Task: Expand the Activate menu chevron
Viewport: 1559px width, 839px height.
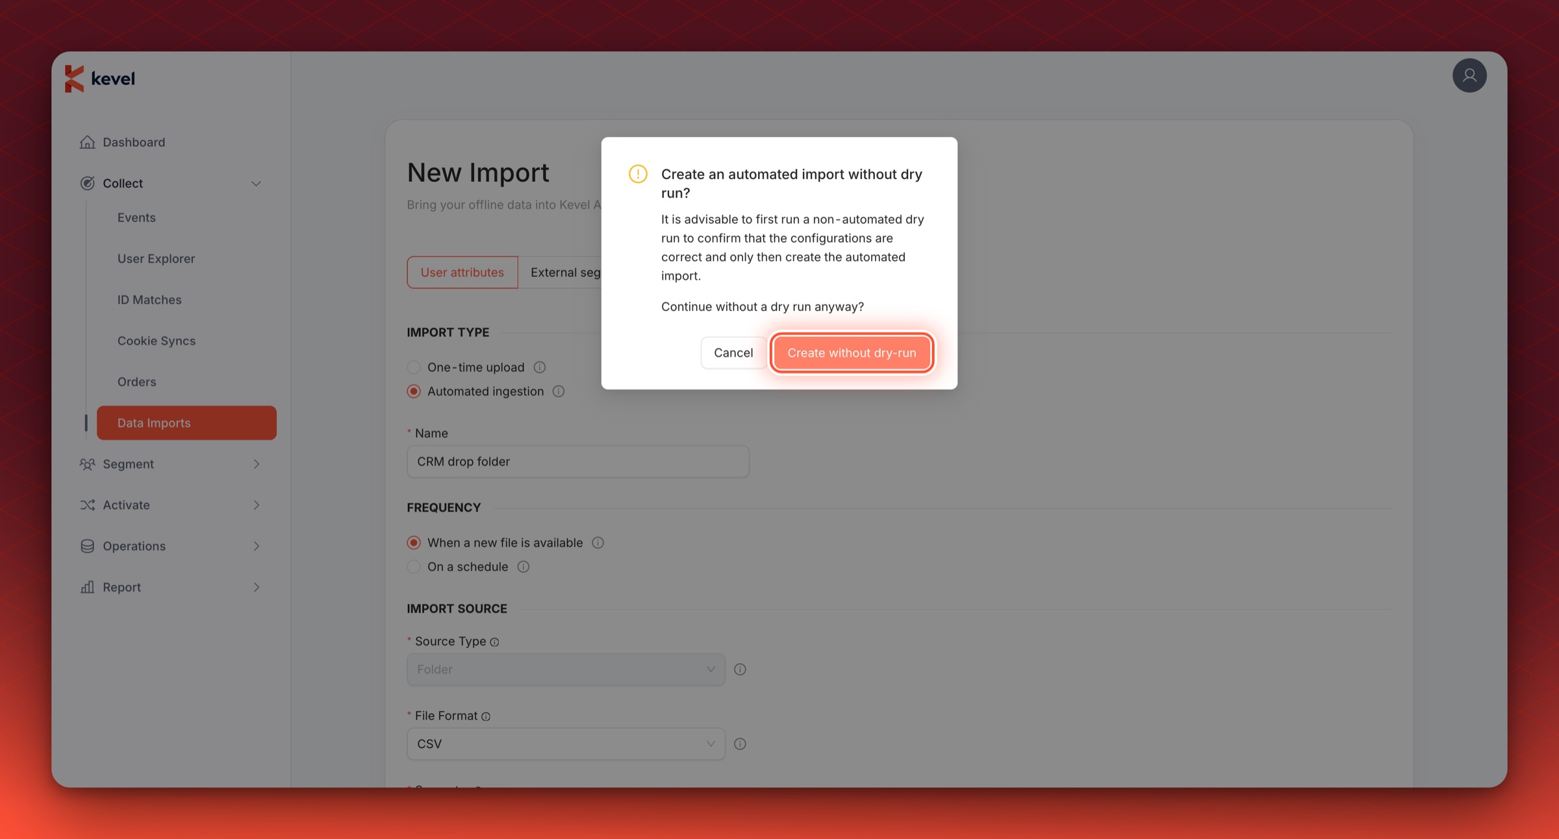Action: [x=256, y=505]
